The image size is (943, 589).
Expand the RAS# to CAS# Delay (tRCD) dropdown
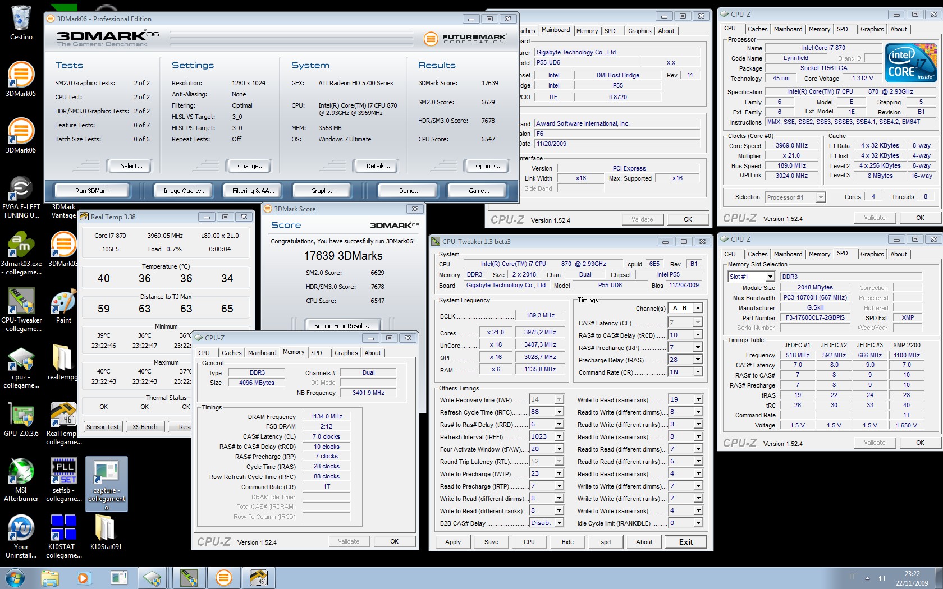698,335
